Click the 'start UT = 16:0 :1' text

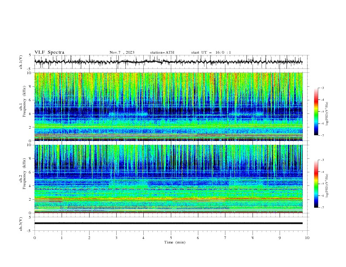coord(211,52)
